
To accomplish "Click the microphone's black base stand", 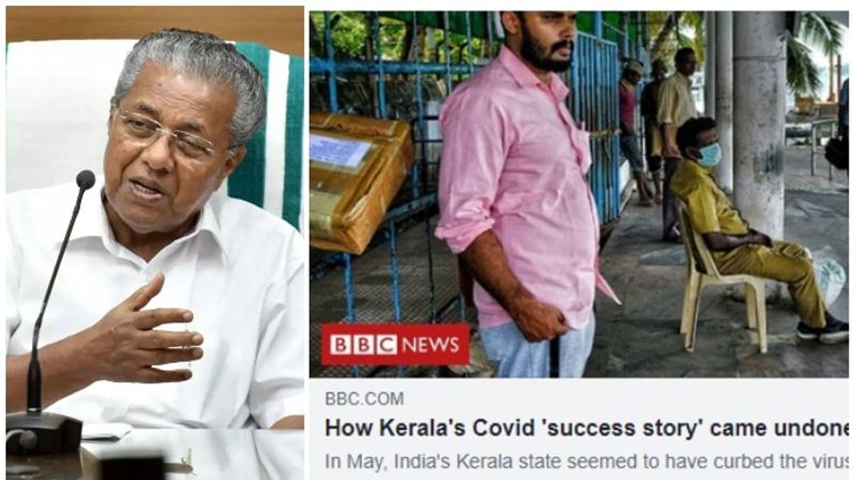I will click(x=42, y=432).
